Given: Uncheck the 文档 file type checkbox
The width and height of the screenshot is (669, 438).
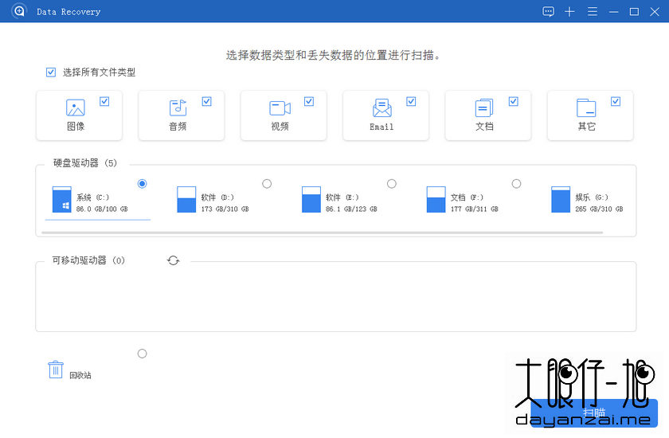Looking at the screenshot, I should [x=513, y=101].
